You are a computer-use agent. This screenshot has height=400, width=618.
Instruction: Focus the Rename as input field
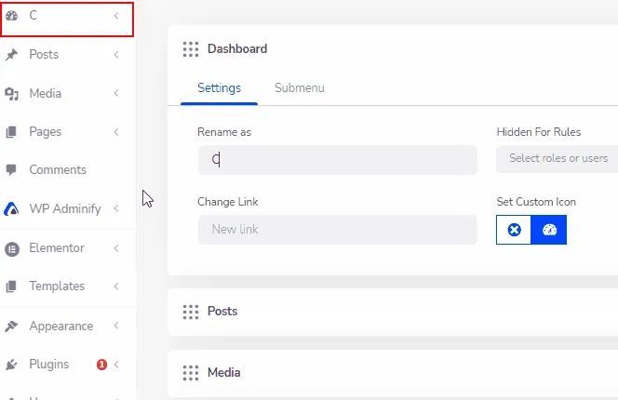coord(338,160)
